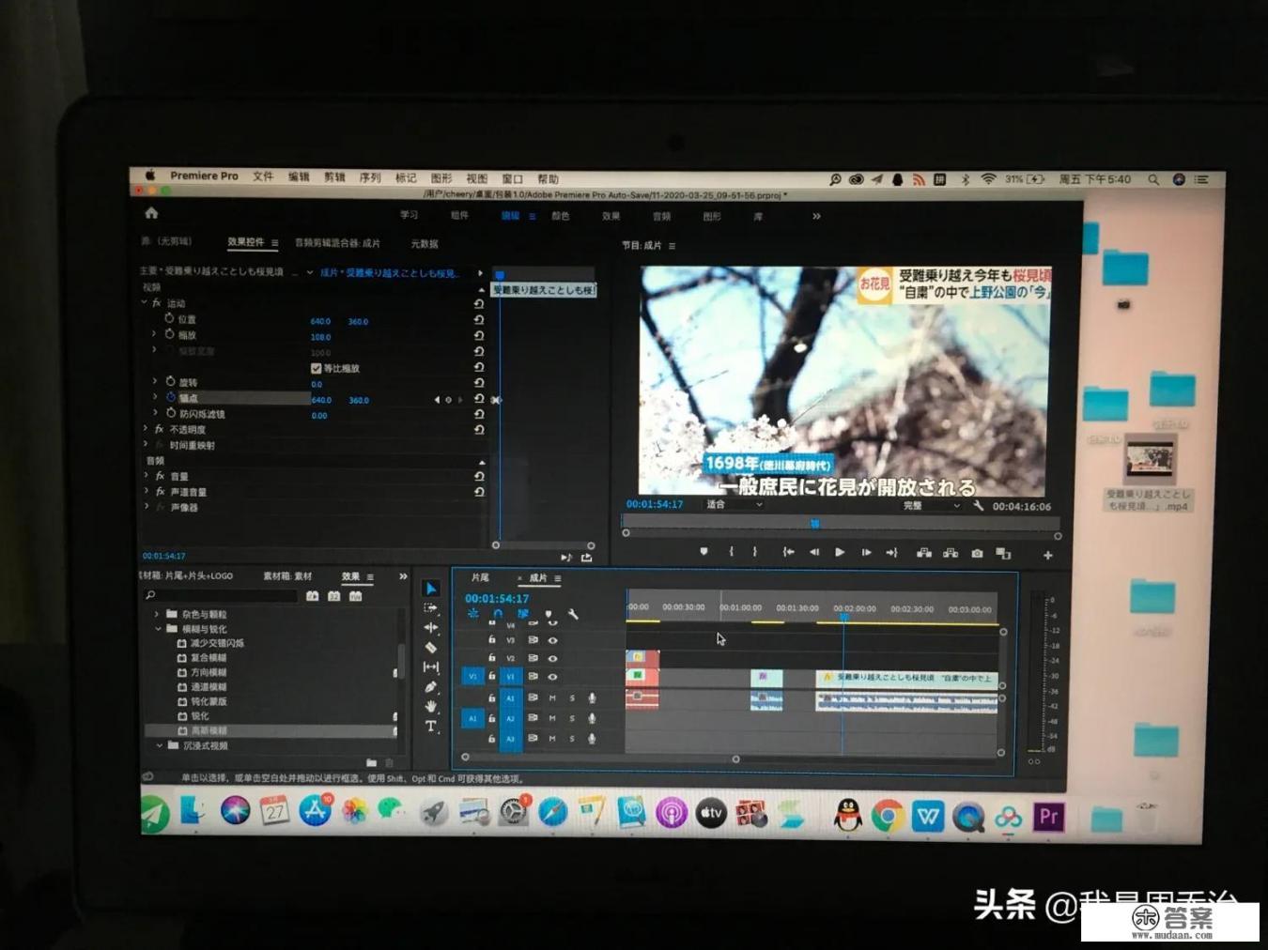The height and width of the screenshot is (950, 1268).
Task: Toggle the eye visibility of track V2
Action: (x=552, y=659)
